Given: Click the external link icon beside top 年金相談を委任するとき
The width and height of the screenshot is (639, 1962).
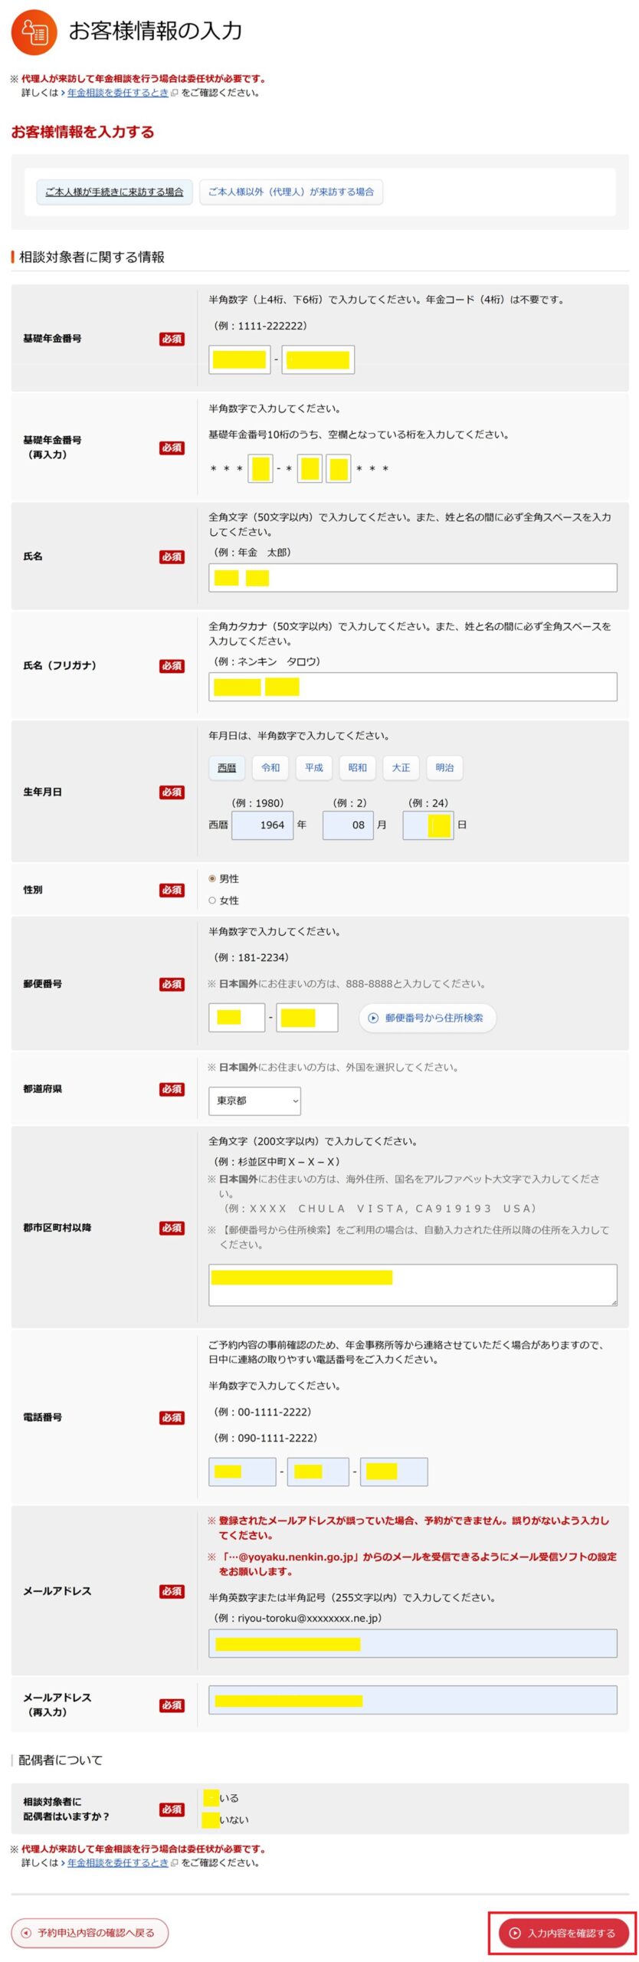Looking at the screenshot, I should point(174,93).
